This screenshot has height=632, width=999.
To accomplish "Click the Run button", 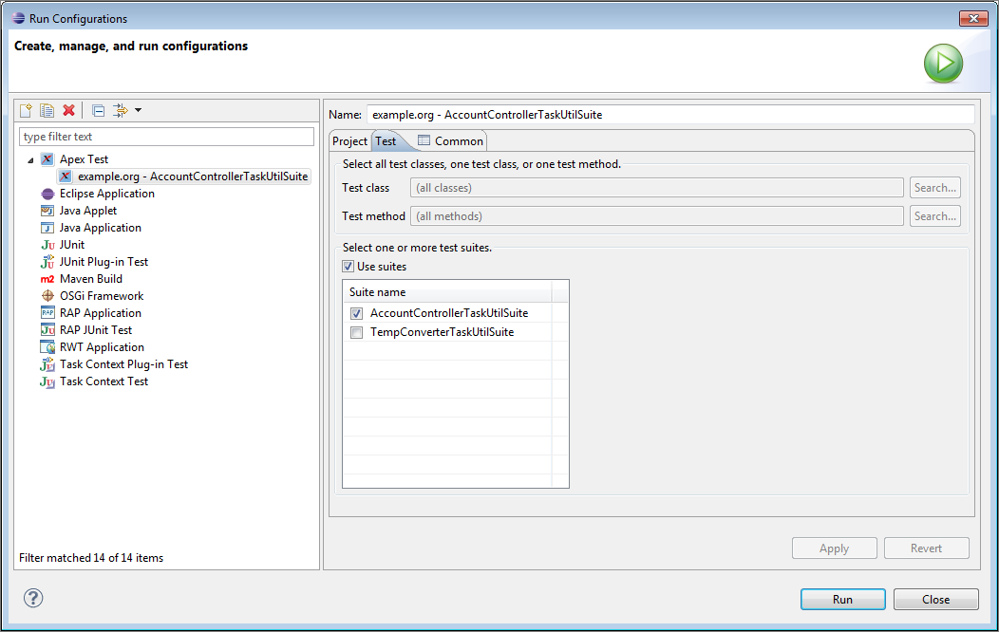I will pos(842,599).
